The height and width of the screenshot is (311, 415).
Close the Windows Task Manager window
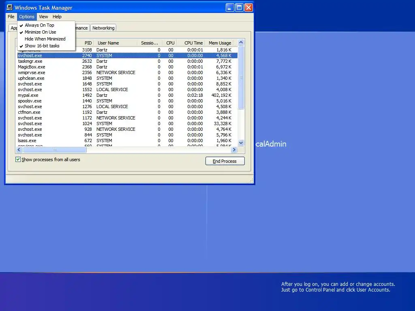click(248, 8)
